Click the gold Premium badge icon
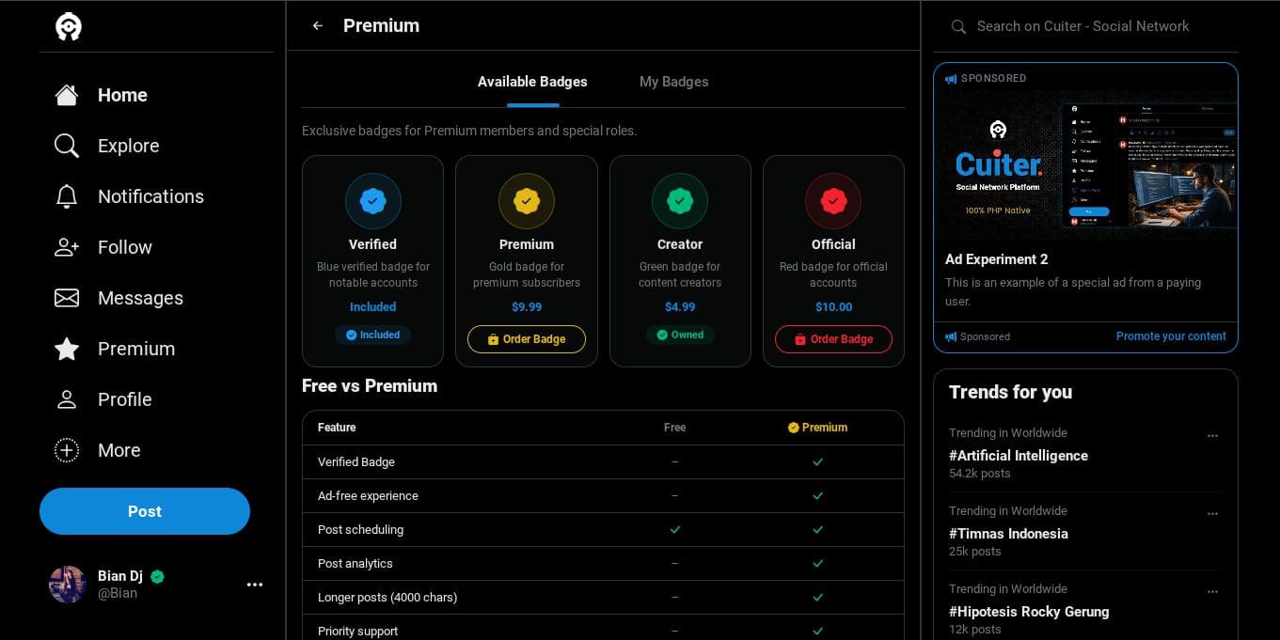 tap(526, 200)
